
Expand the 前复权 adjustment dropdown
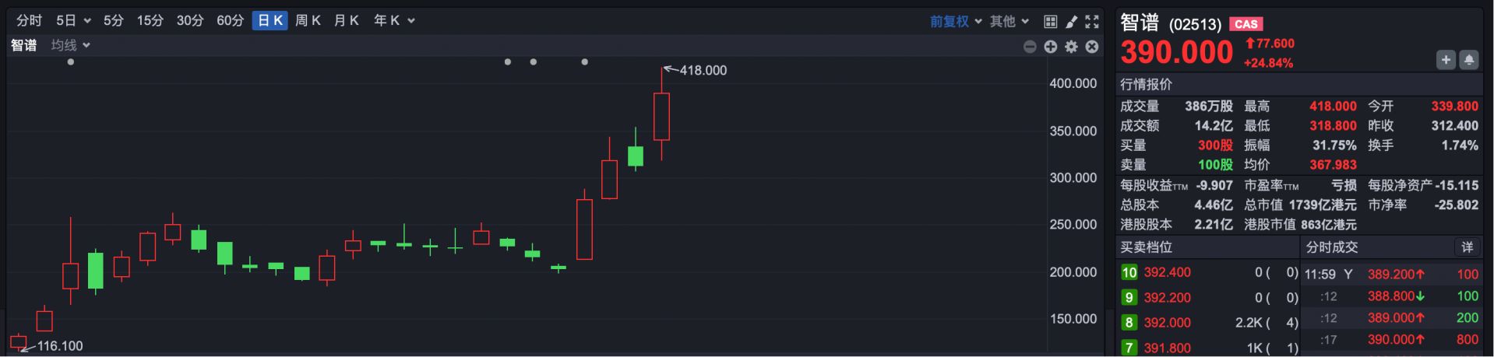(956, 21)
